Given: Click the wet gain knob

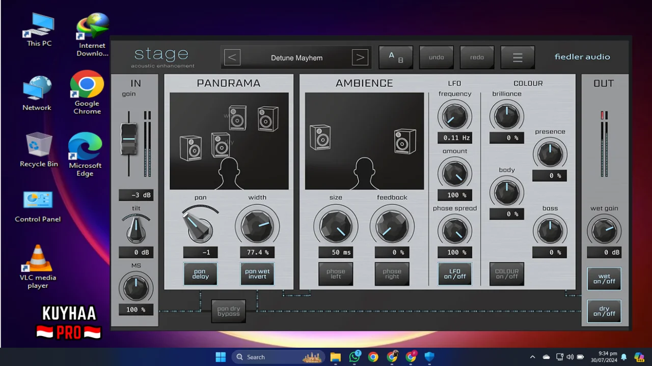Looking at the screenshot, I should click(x=604, y=231).
